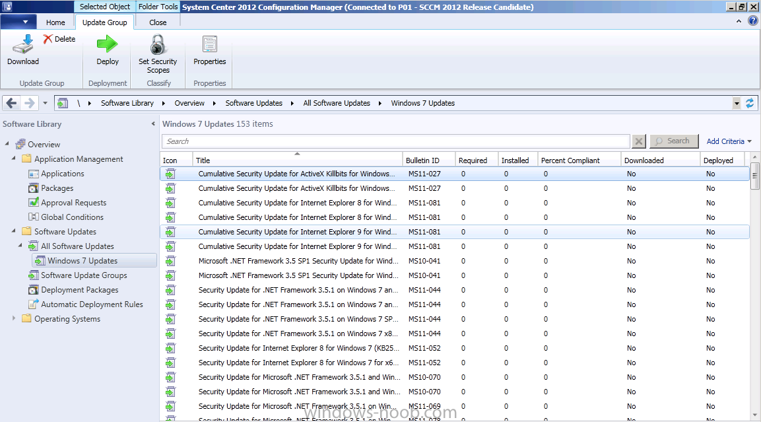Viewport: 761px width, 422px height.
Task: Switch to the Update Group tab
Action: pyautogui.click(x=104, y=22)
